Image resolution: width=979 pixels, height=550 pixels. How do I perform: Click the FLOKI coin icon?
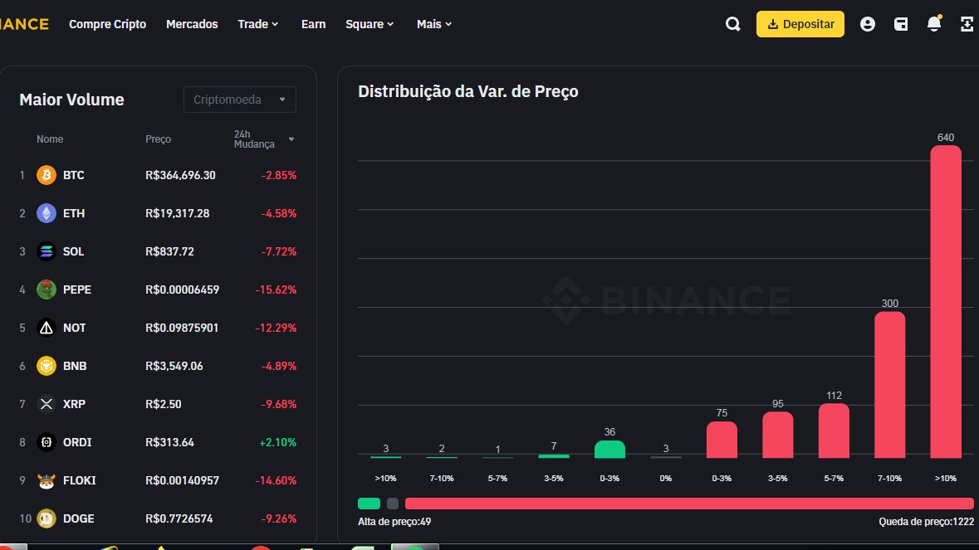47,480
